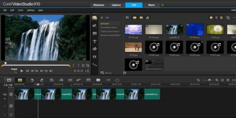This screenshot has width=236, height=118.
Task: Select the Muserk Sound Effect folder
Action: click(110, 35)
